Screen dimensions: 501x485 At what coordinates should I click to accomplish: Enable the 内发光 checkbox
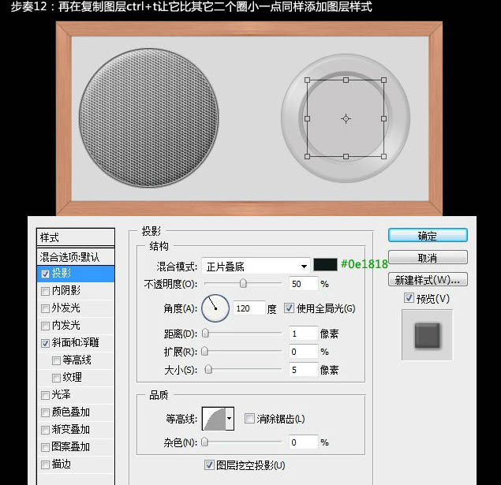[x=46, y=326]
